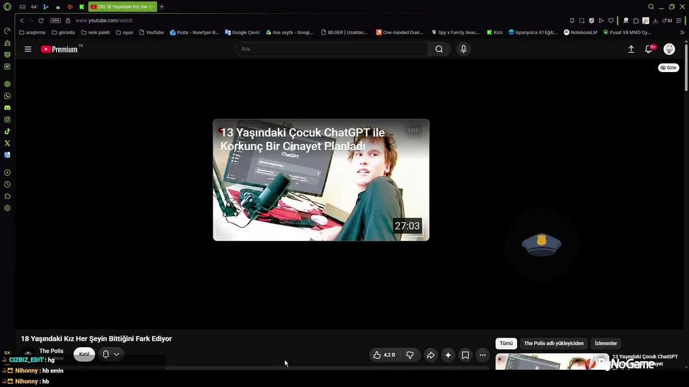Viewport: 689px width, 387px height.
Task: Show hidden bookmarks with the chevron
Action: click(x=682, y=32)
